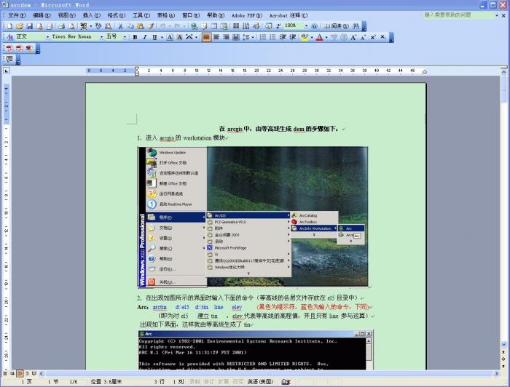The width and height of the screenshot is (510, 387).
Task: Click the help question search box
Action: click(x=455, y=15)
